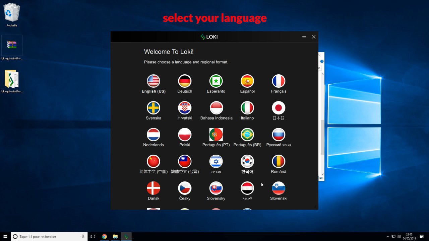The width and height of the screenshot is (429, 241).
Task: Click the Español language label
Action: 247,91
